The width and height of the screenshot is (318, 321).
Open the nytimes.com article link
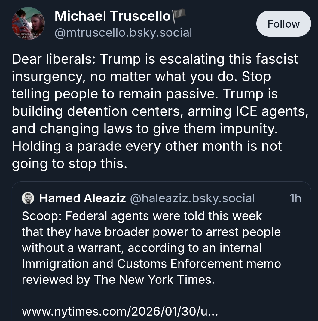pyautogui.click(x=120, y=311)
